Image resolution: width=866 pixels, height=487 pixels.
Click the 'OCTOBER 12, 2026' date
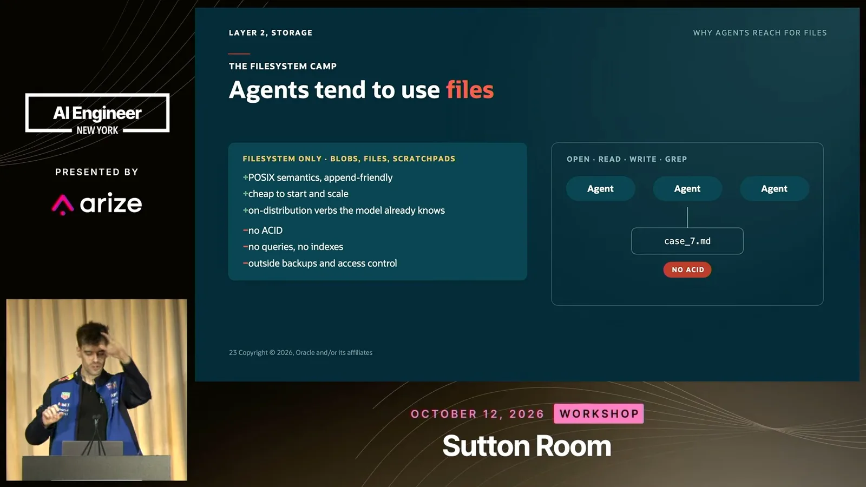coord(477,414)
